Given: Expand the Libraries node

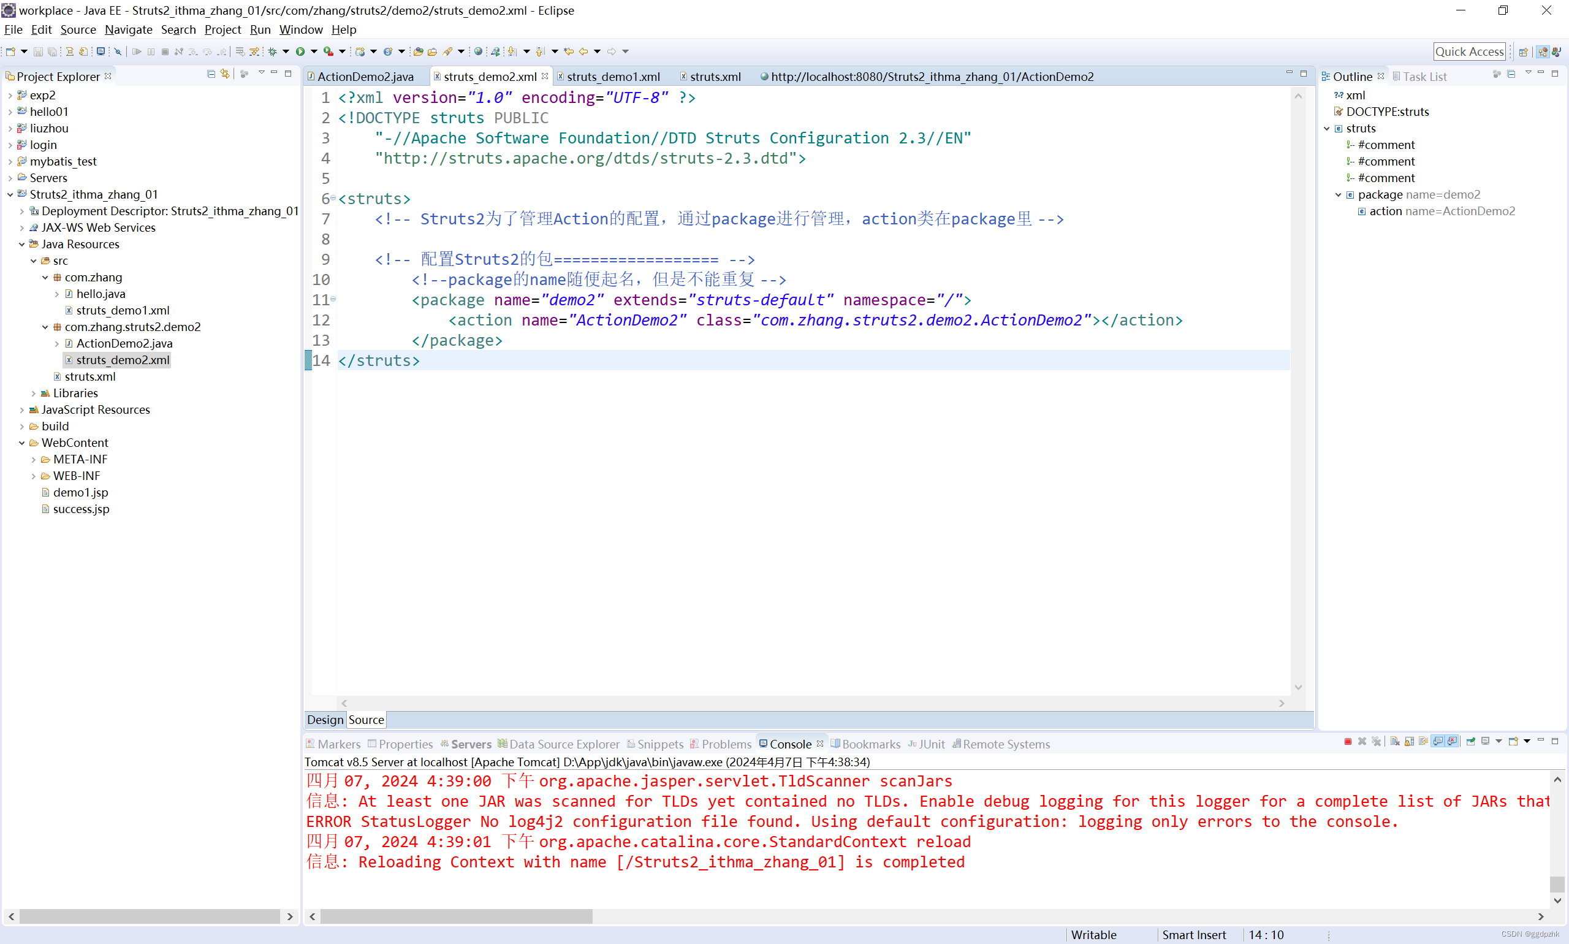Looking at the screenshot, I should tap(34, 393).
